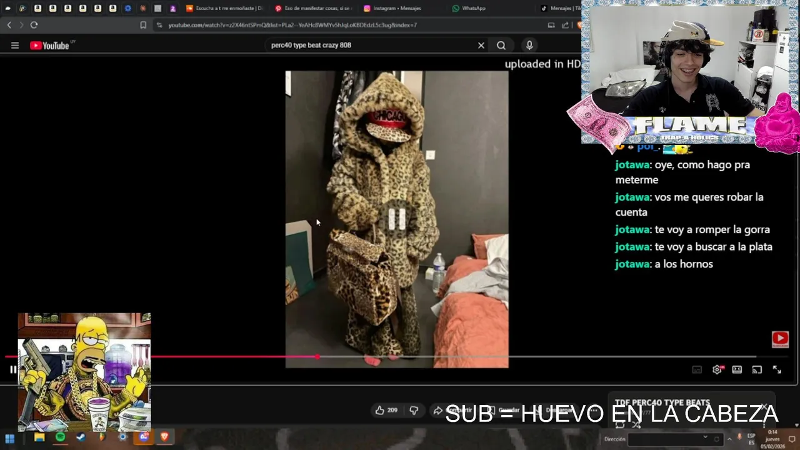Switch to the 'Mensajes | TikTok' tab

pyautogui.click(x=560, y=8)
